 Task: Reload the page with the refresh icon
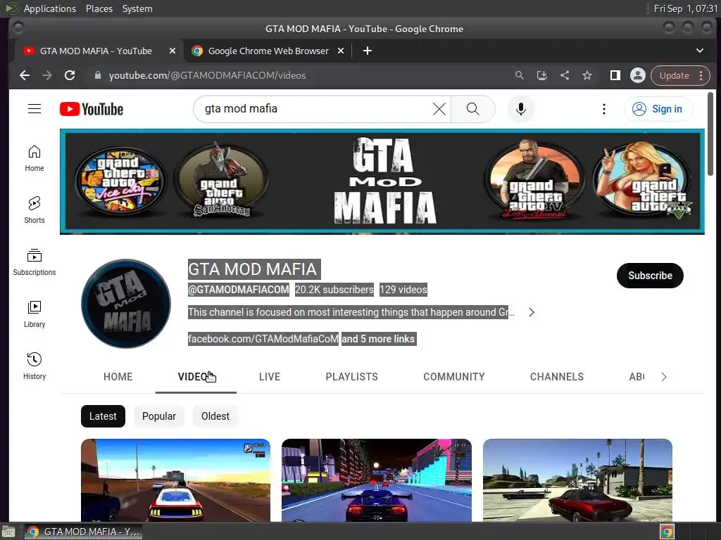pos(70,75)
